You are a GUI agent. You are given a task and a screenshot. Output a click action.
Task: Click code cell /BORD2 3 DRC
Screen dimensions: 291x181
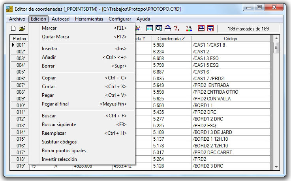tap(231, 166)
